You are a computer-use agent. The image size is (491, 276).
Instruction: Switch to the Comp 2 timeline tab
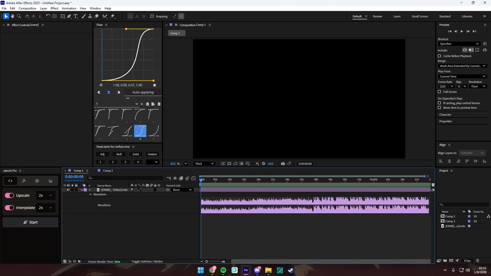108,171
